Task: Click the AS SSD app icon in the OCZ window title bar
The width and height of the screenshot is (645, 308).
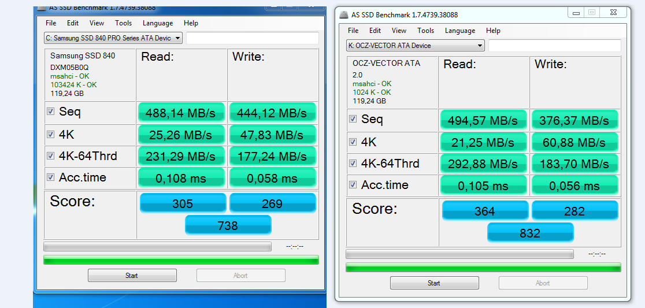Action: point(343,15)
